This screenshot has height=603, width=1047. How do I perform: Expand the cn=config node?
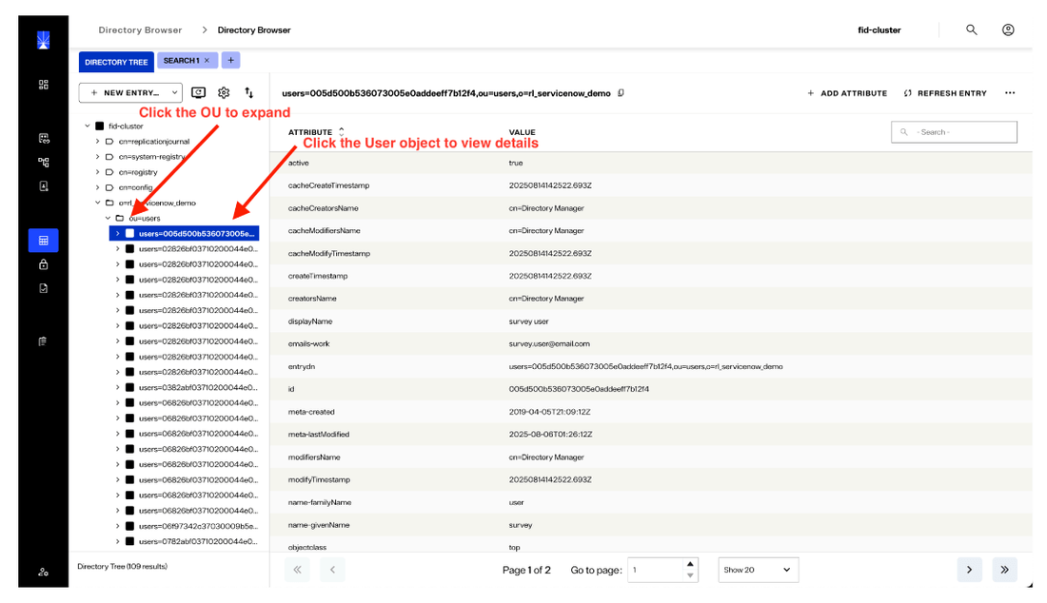(97, 187)
